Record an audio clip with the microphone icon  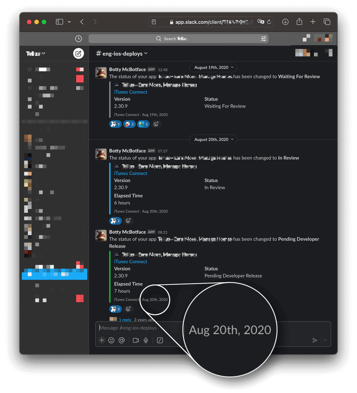coord(146,340)
